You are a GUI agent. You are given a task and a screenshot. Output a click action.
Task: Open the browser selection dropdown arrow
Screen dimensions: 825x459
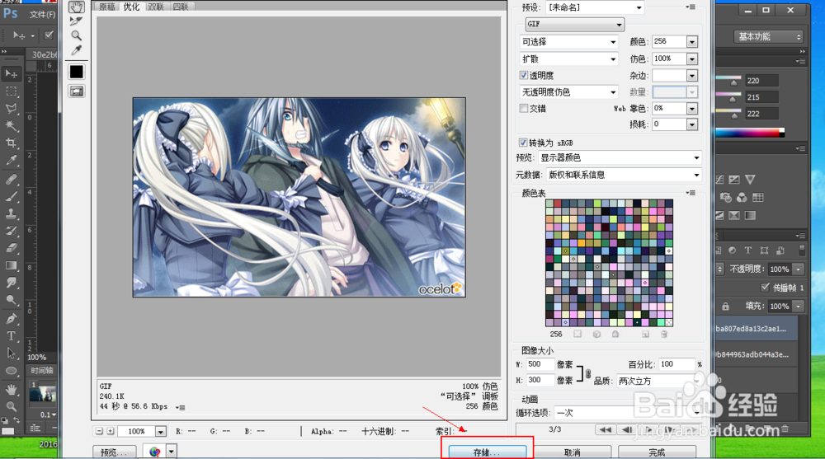point(171,452)
